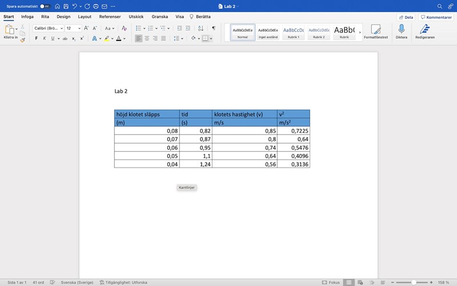Toggle italic formatting
457x286 pixels.
point(44,38)
